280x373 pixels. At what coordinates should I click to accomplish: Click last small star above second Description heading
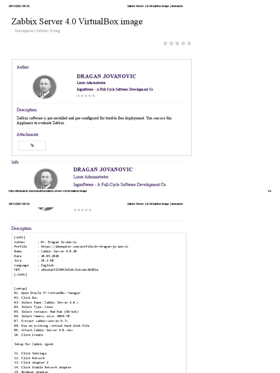[90, 210]
